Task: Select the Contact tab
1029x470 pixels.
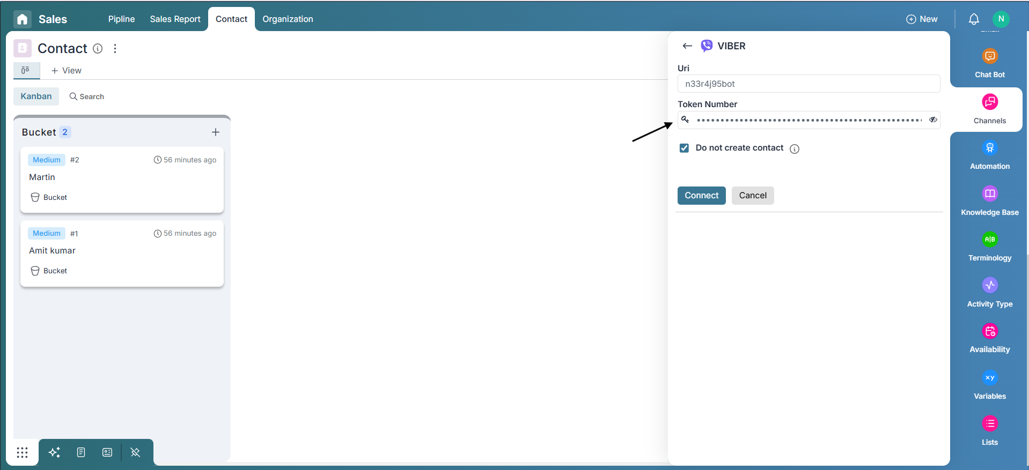Action: click(231, 19)
